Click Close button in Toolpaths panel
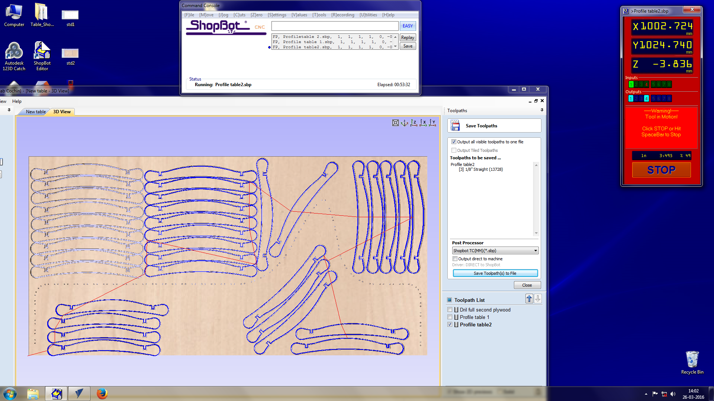This screenshot has height=401, width=714. 527,285
